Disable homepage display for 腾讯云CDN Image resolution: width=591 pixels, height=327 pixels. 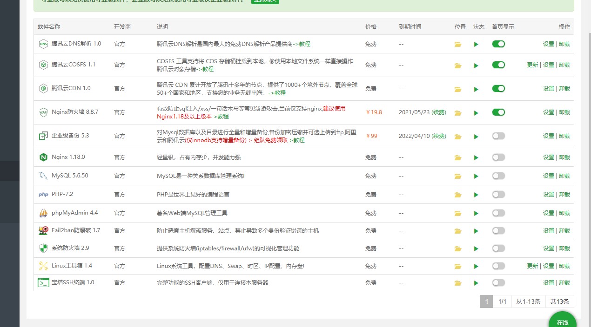[x=498, y=88]
